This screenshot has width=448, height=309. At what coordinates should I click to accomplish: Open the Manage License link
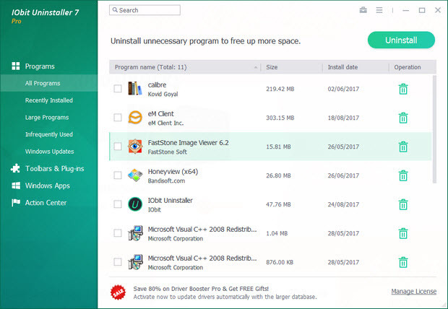(414, 291)
